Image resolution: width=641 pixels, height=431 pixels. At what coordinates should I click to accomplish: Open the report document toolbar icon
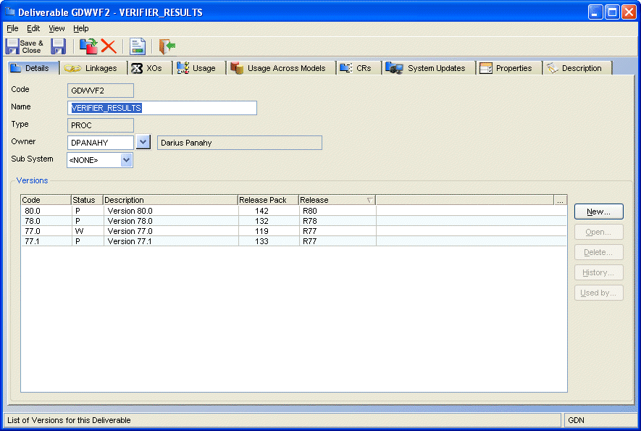[x=138, y=46]
